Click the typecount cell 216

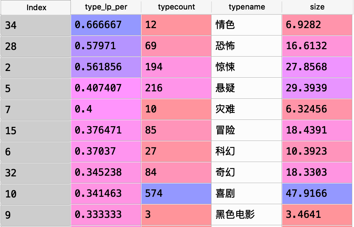click(176, 88)
